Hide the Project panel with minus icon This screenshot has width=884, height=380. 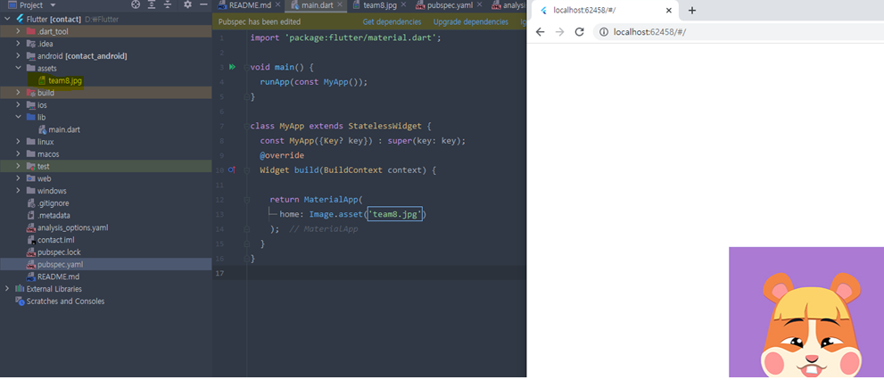(x=203, y=5)
